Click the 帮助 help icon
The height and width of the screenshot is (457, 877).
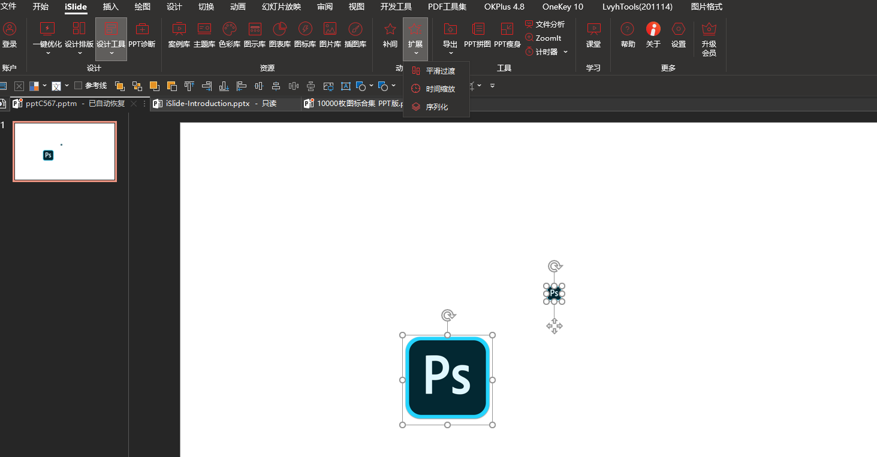(628, 35)
